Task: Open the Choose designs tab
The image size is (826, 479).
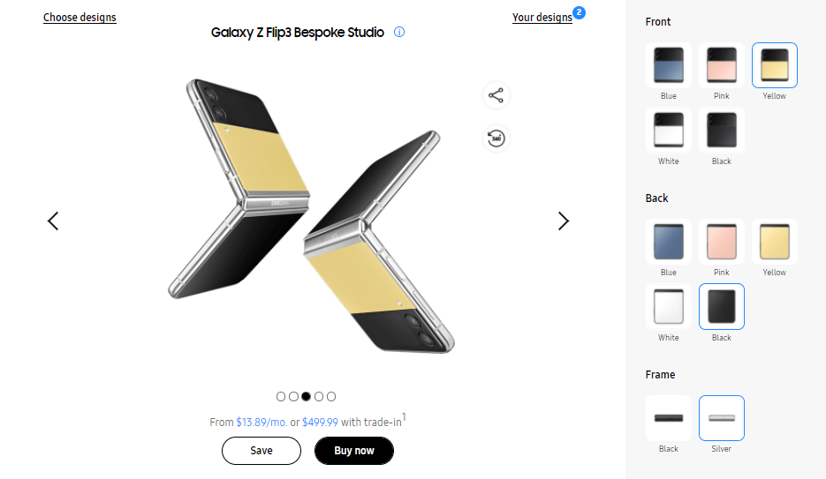Action: (80, 17)
